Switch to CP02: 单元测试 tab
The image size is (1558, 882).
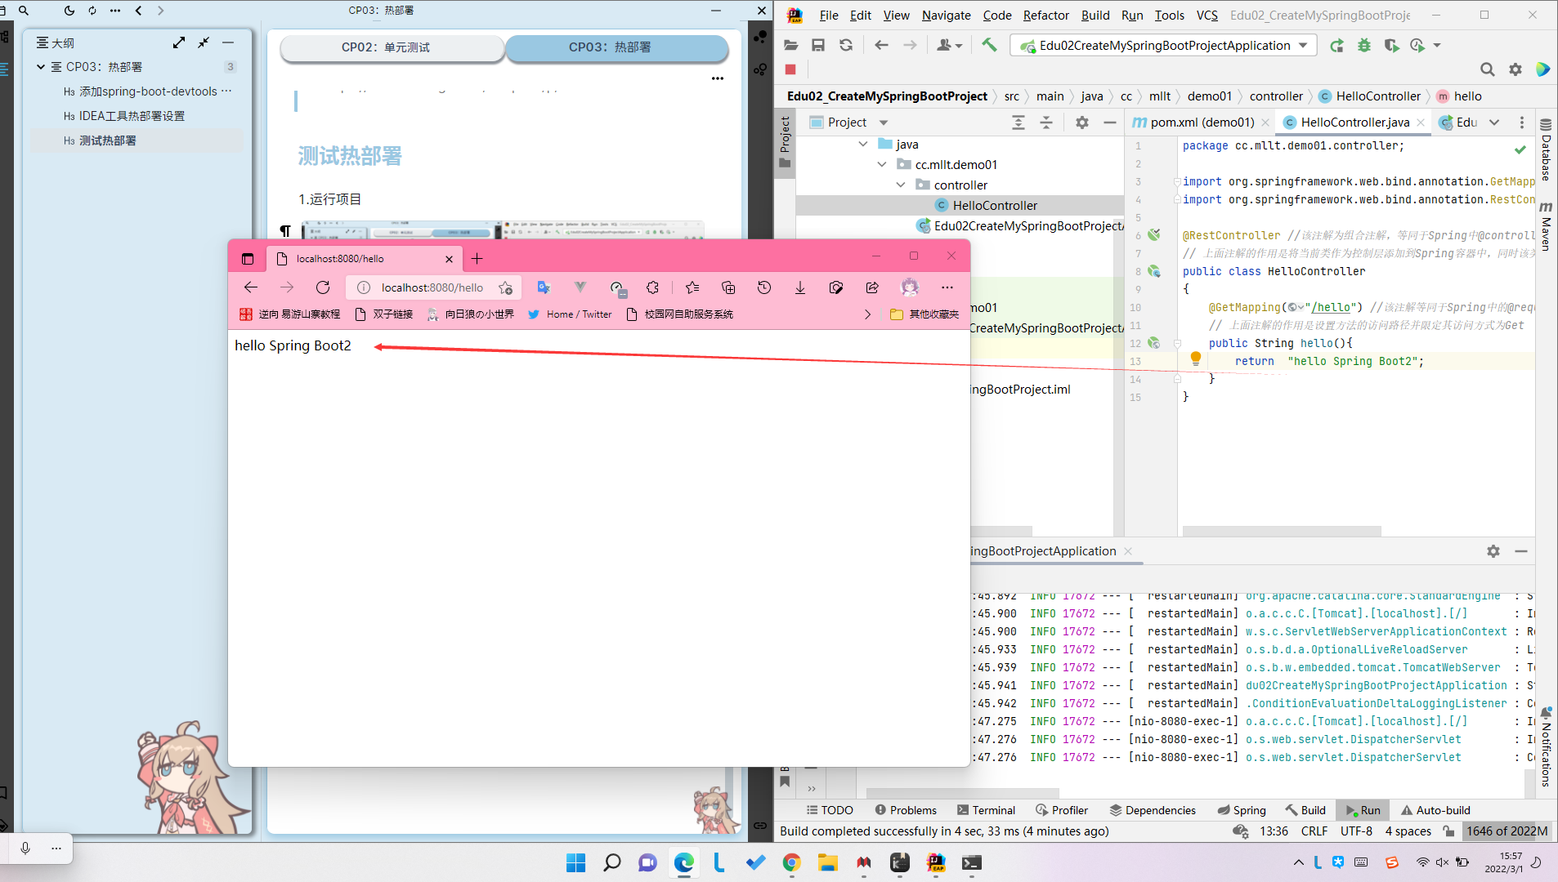point(392,47)
